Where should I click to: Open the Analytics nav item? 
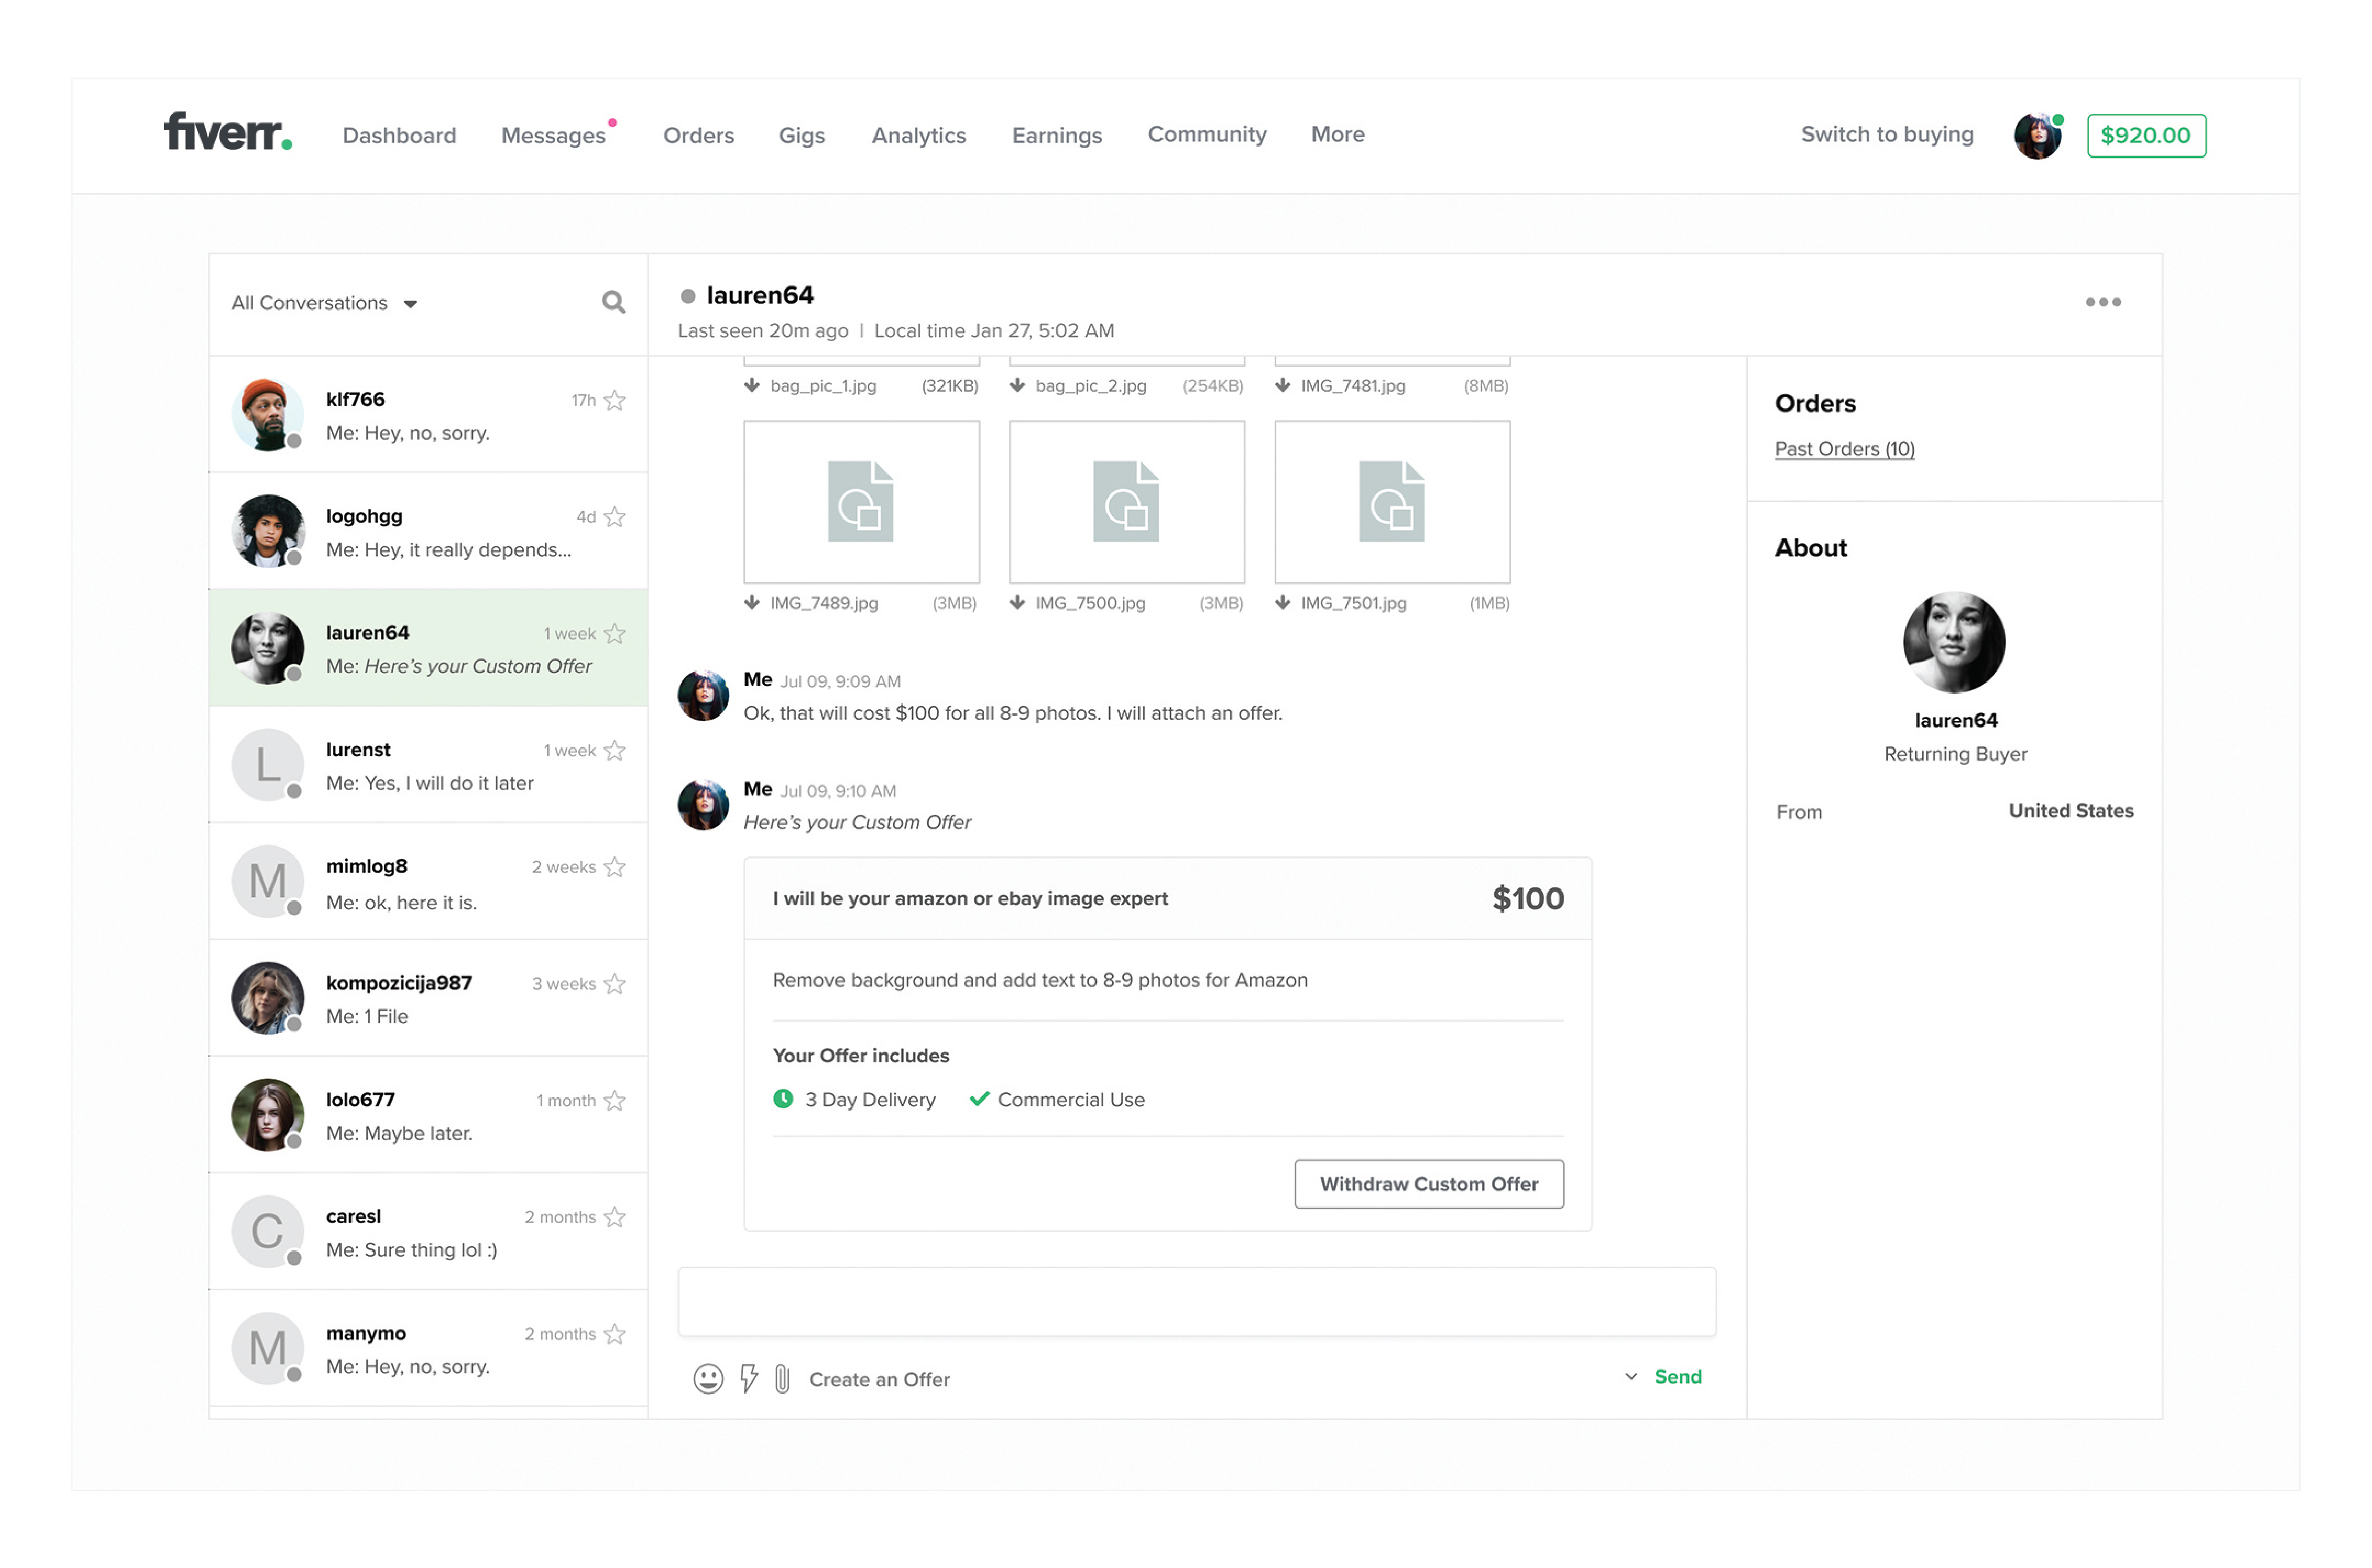pyautogui.click(x=918, y=136)
